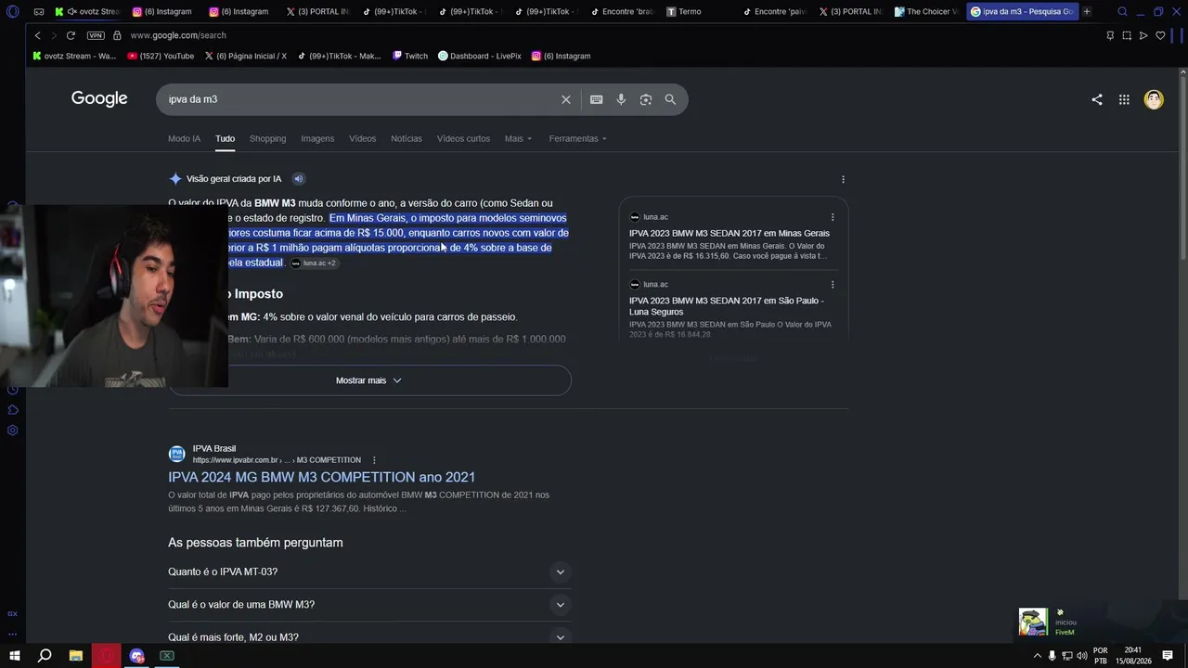Screen dimensions: 1188x668
Task: Search open tabs with the tab bar magnifier
Action: coord(1122,11)
